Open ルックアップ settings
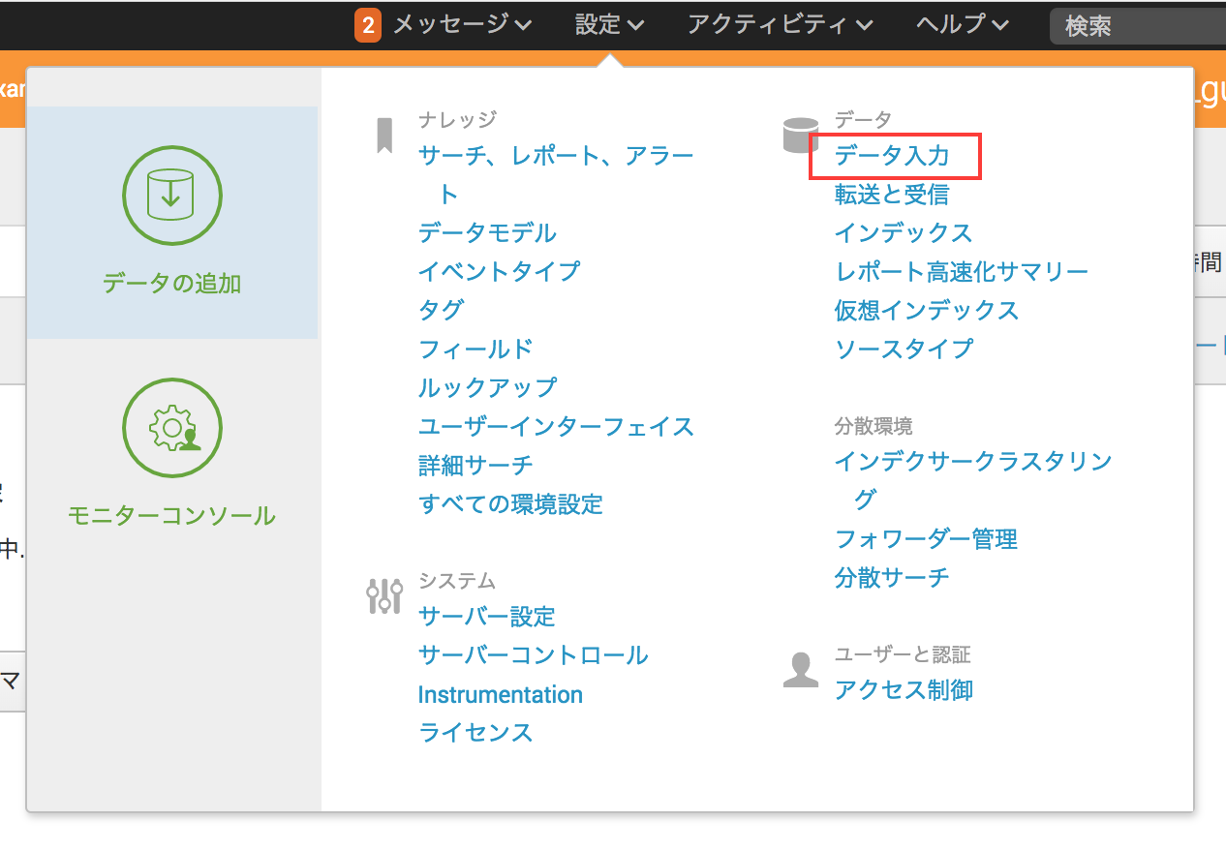The width and height of the screenshot is (1226, 850). pos(487,388)
